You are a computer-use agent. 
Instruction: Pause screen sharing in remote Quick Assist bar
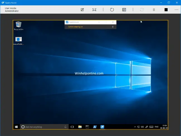click(113, 27)
